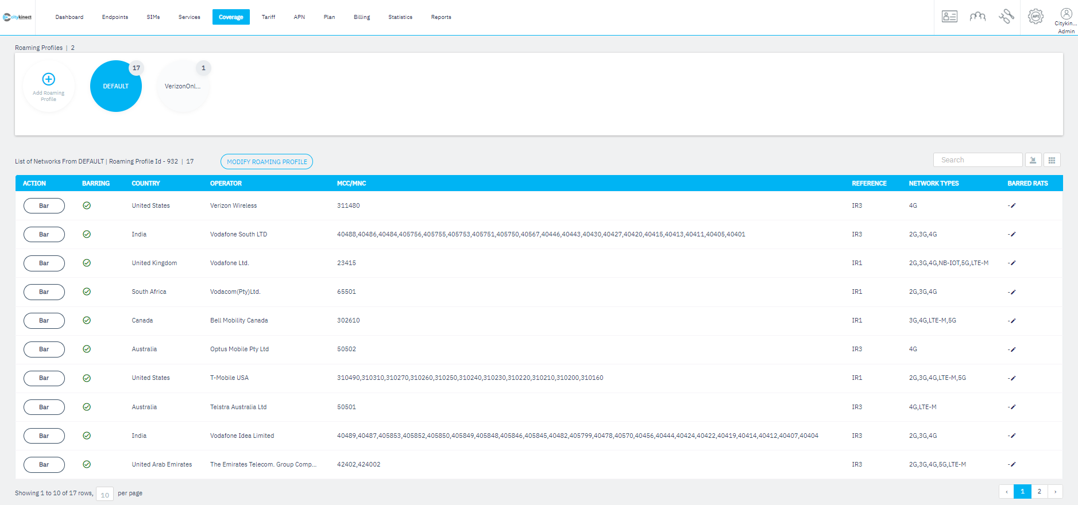
Task: Select the DEFAULT roaming profile circle
Action: [116, 86]
